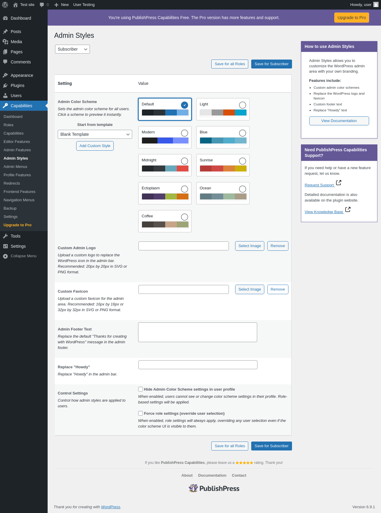Click the five-star rating icons
Image resolution: width=381 pixels, height=513 pixels.
pyautogui.click(x=244, y=463)
